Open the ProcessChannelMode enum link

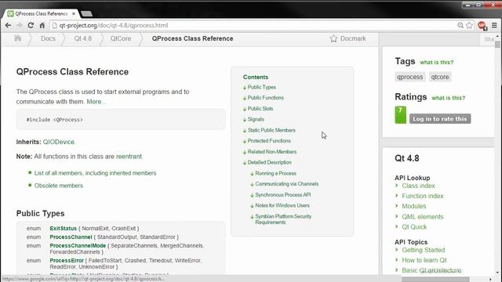point(78,245)
